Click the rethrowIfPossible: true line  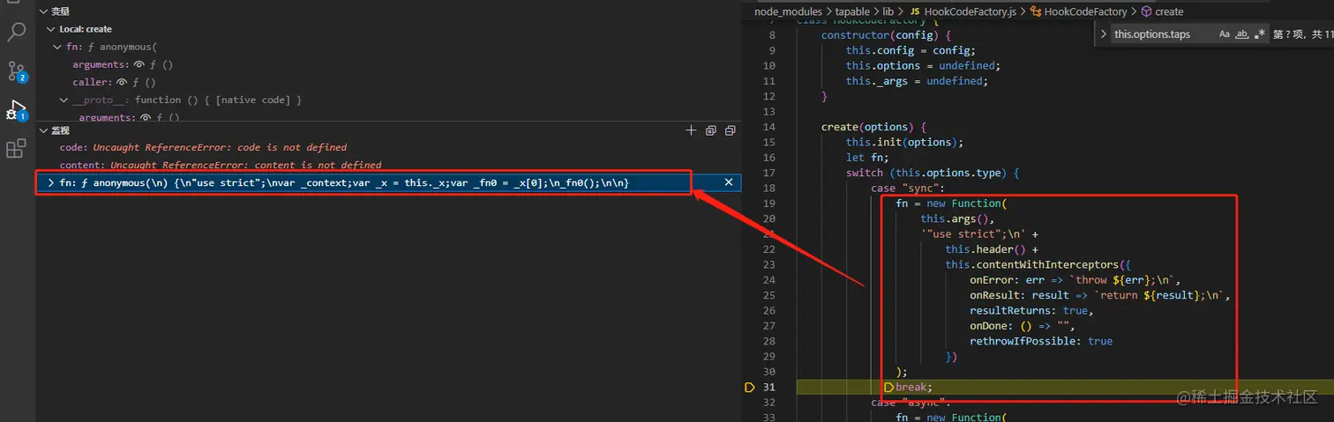click(1041, 341)
